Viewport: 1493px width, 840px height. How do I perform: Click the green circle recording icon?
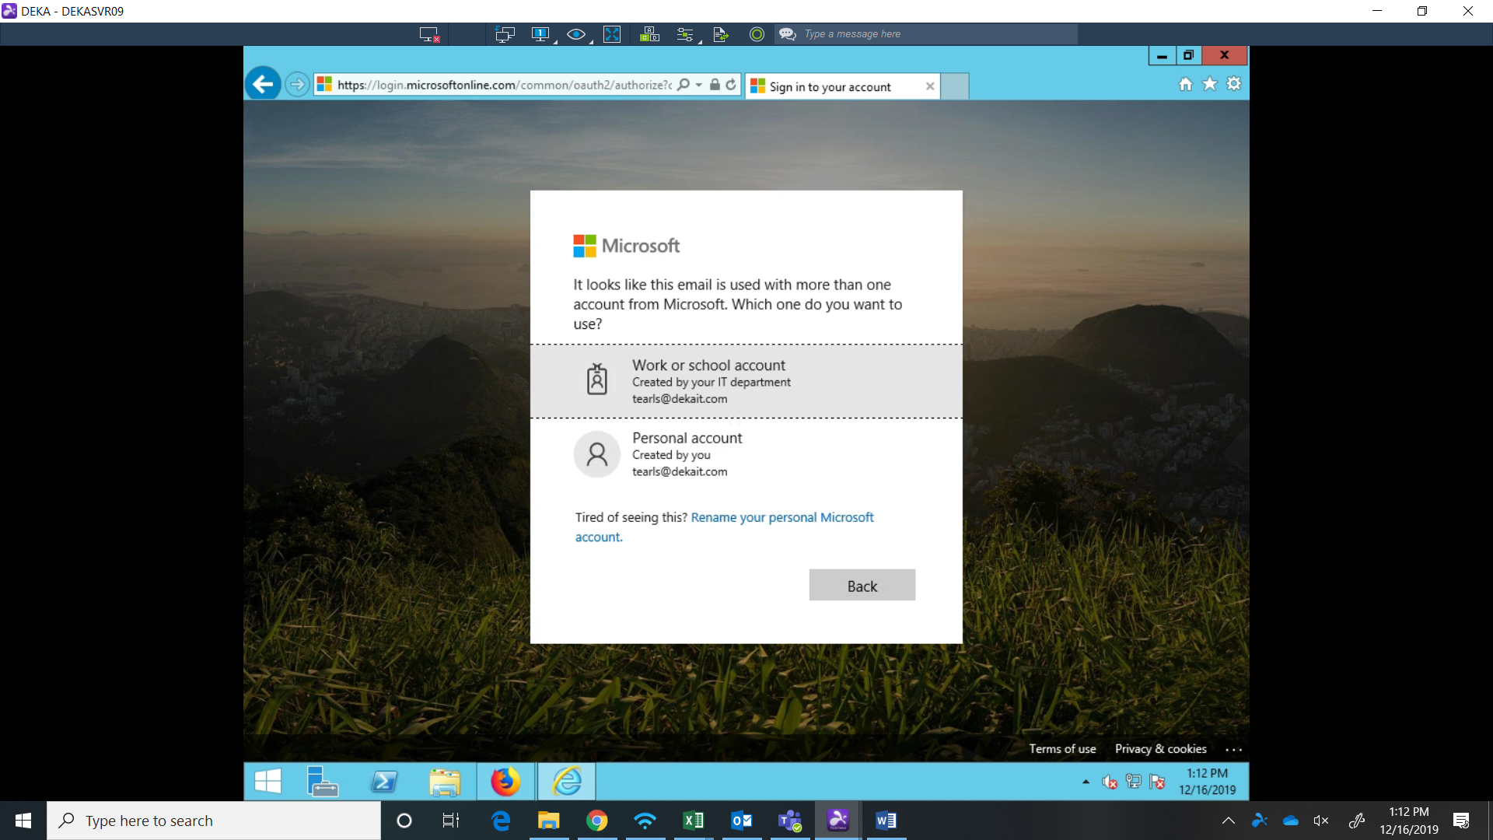[757, 34]
